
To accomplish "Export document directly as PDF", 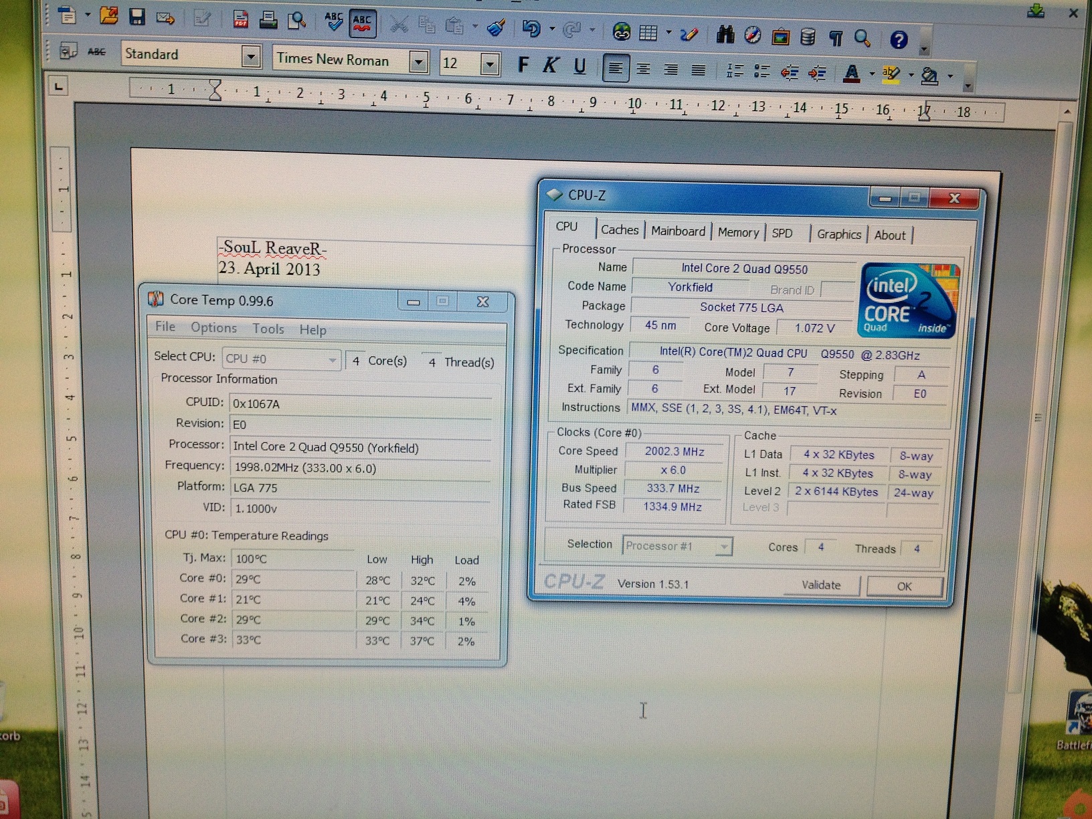I will pos(241,19).
